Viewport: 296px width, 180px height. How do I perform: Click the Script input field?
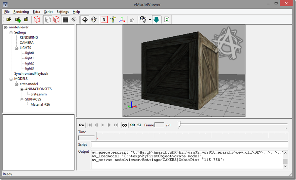coord(189,144)
